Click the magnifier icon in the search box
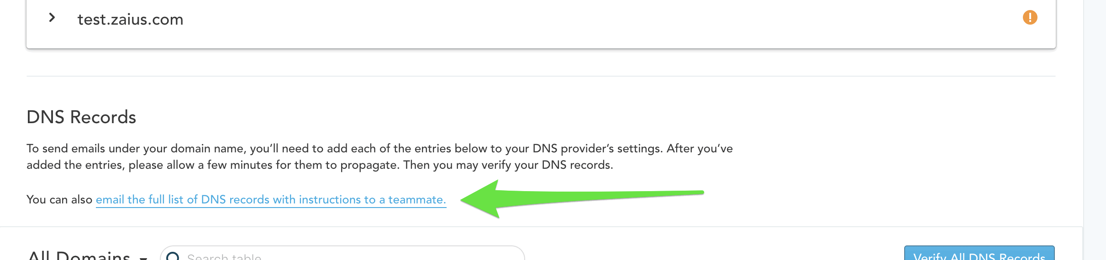 click(x=173, y=256)
